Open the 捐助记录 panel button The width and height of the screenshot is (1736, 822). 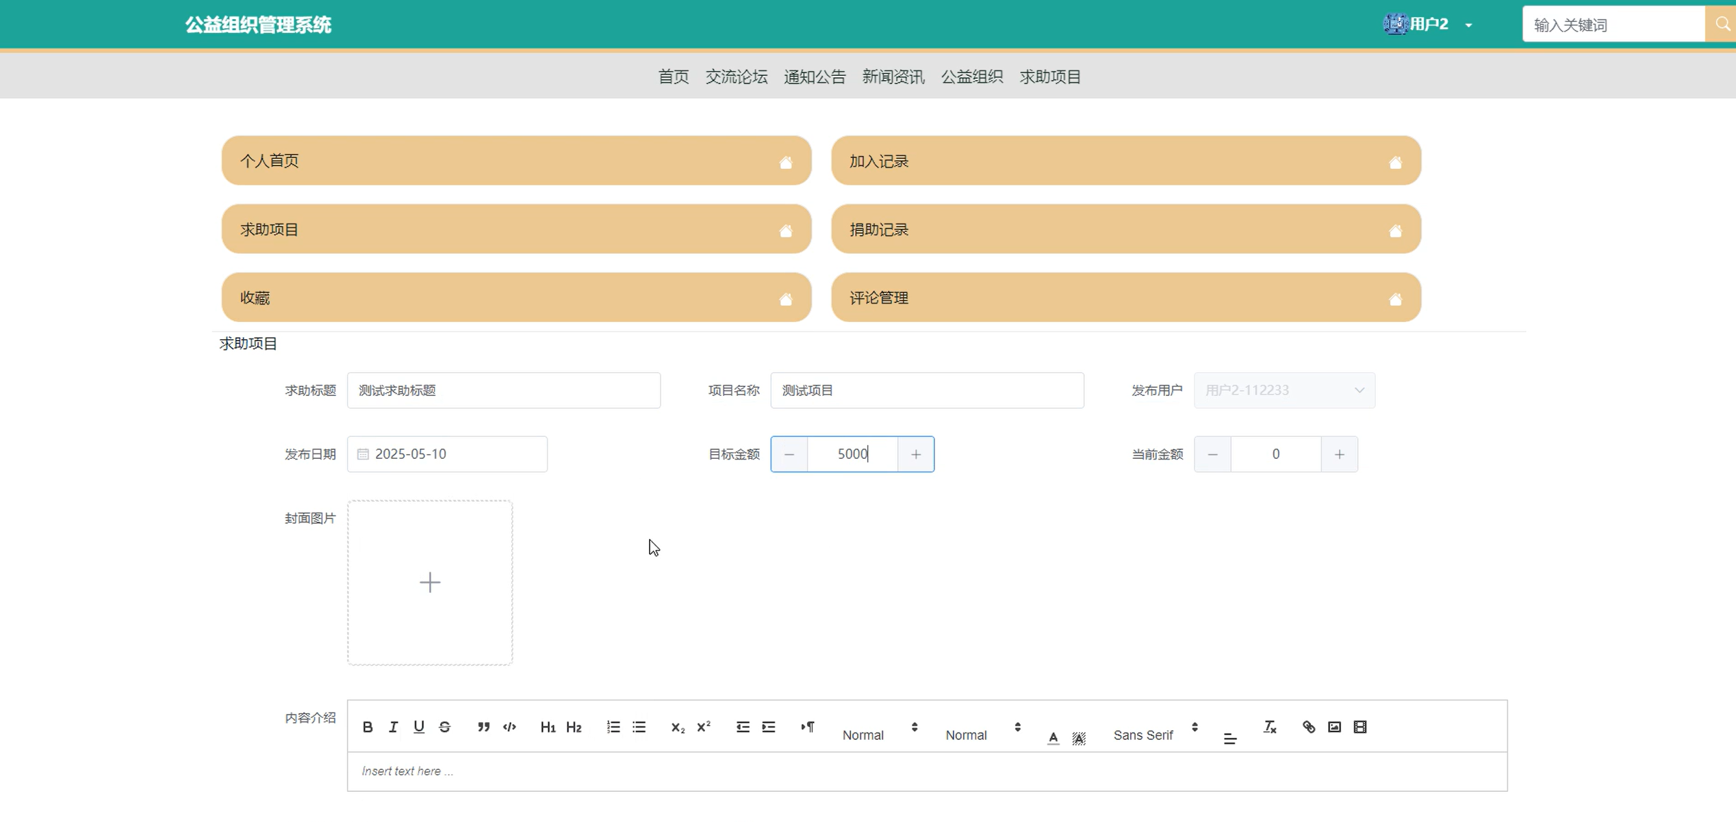[x=1126, y=229]
